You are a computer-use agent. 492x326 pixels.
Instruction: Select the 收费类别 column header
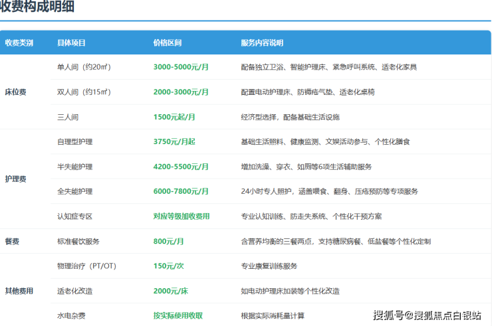(x=19, y=42)
